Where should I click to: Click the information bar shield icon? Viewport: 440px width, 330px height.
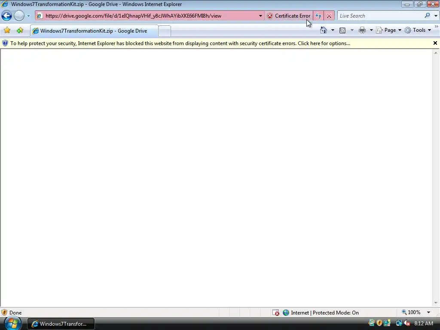(5, 43)
